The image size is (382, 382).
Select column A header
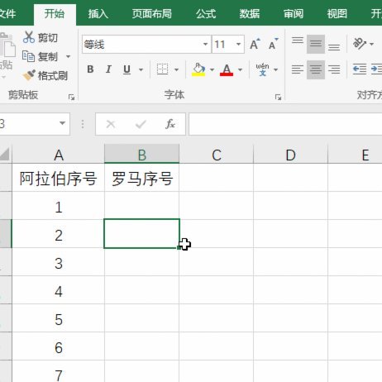(59, 155)
